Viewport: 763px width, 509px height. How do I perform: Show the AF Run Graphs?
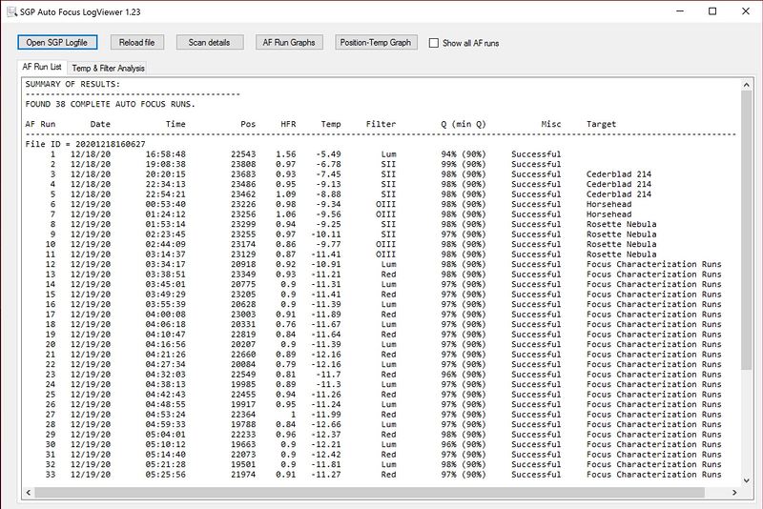point(289,42)
